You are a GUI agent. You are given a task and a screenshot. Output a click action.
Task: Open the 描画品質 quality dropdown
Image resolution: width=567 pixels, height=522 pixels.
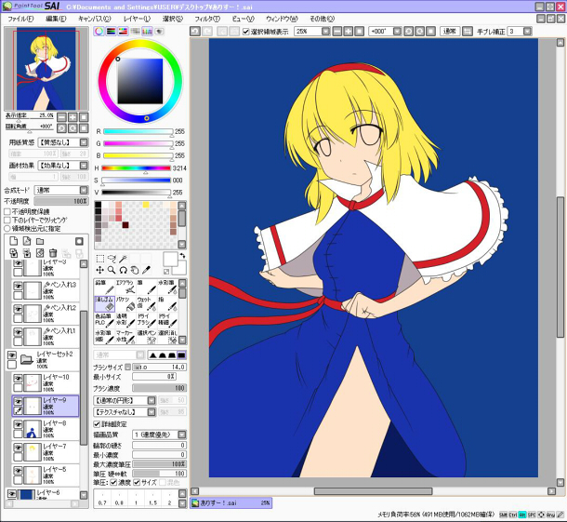(x=160, y=435)
